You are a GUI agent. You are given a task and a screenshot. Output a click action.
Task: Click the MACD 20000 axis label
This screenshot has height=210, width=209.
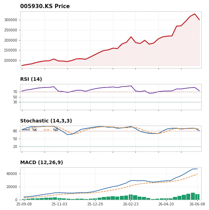click(12, 187)
